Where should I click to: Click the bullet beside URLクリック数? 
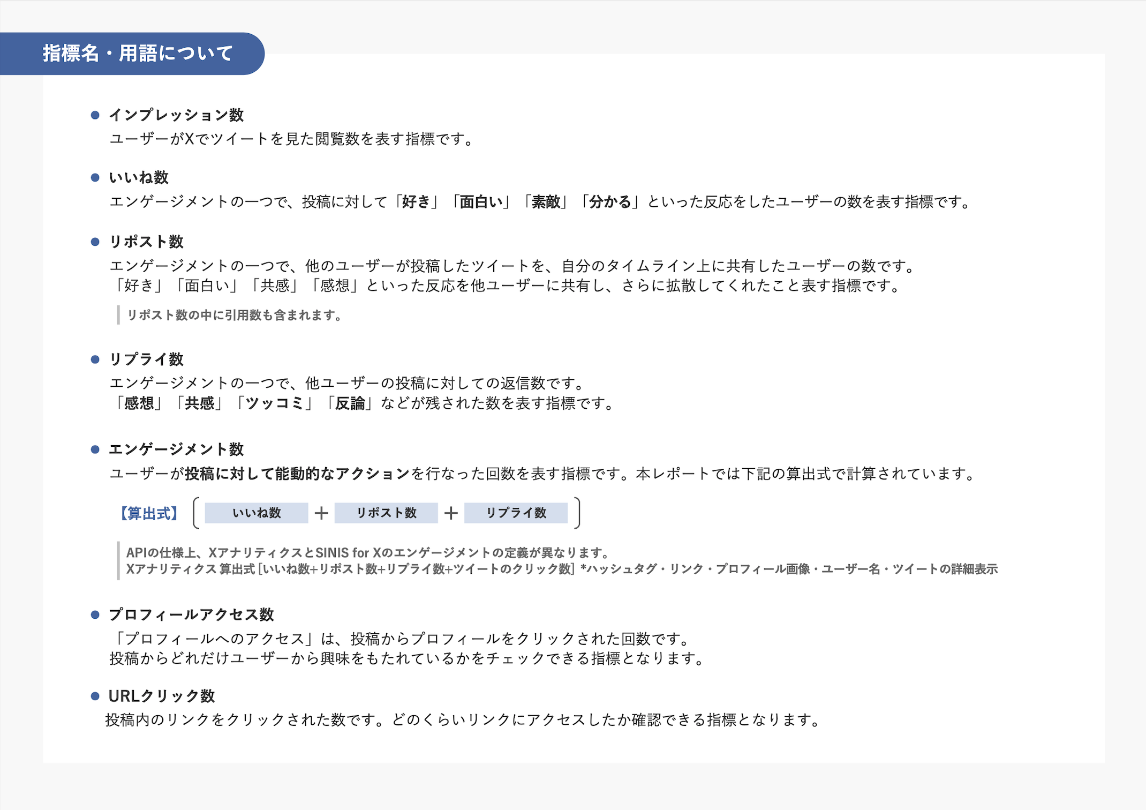tap(95, 696)
